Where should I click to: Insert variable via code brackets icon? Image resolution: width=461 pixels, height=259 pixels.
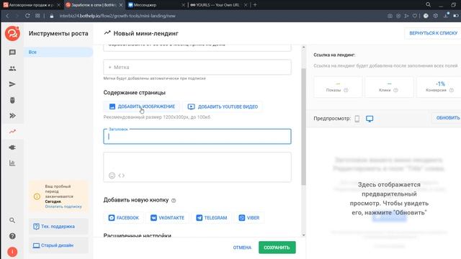click(x=122, y=176)
